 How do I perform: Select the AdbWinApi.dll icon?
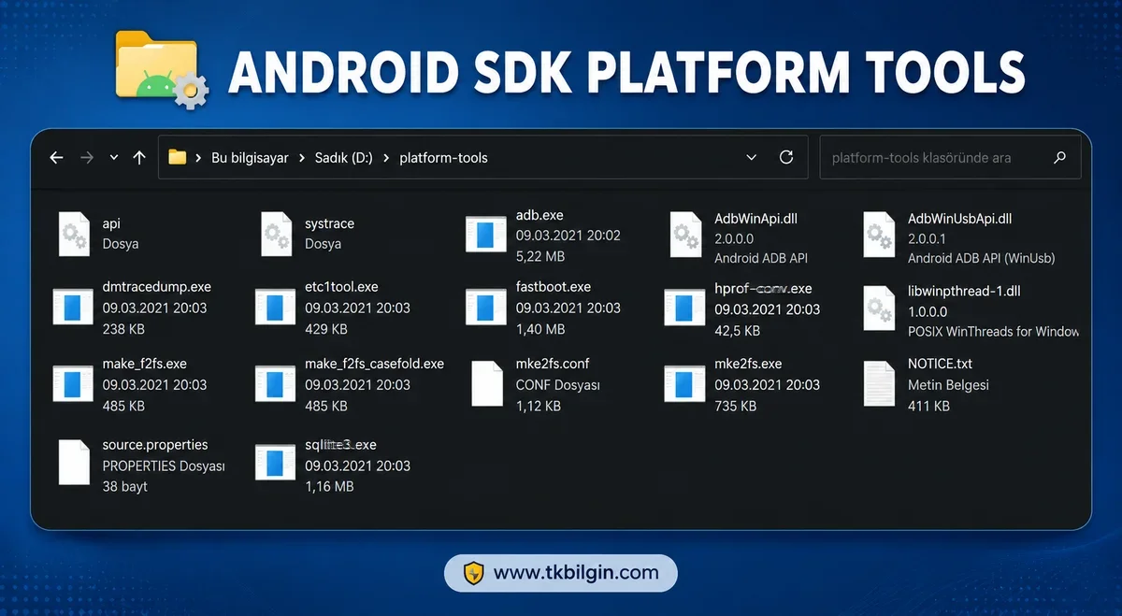(685, 234)
